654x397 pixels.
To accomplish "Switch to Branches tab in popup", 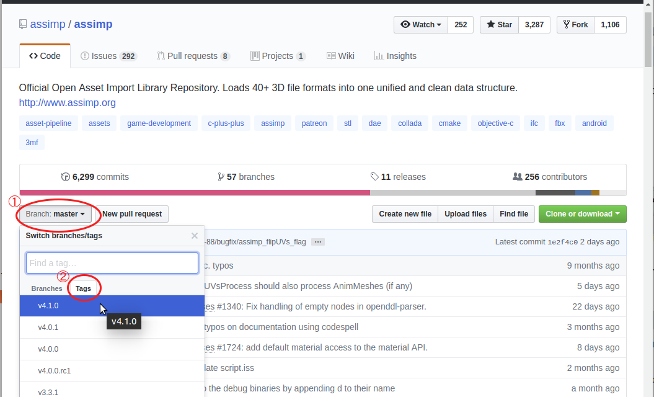I will pos(46,288).
